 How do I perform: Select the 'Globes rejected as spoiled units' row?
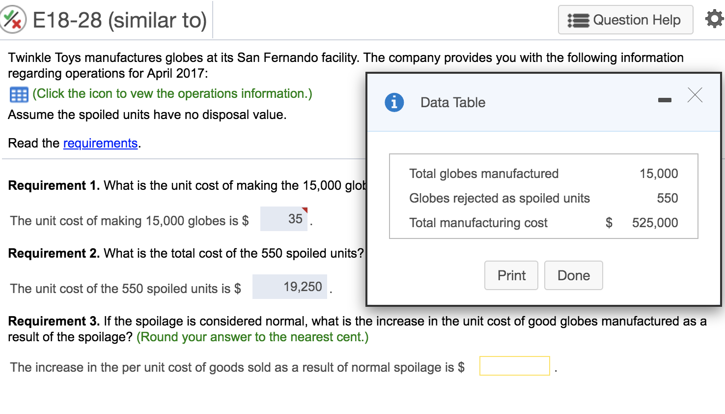pos(500,198)
